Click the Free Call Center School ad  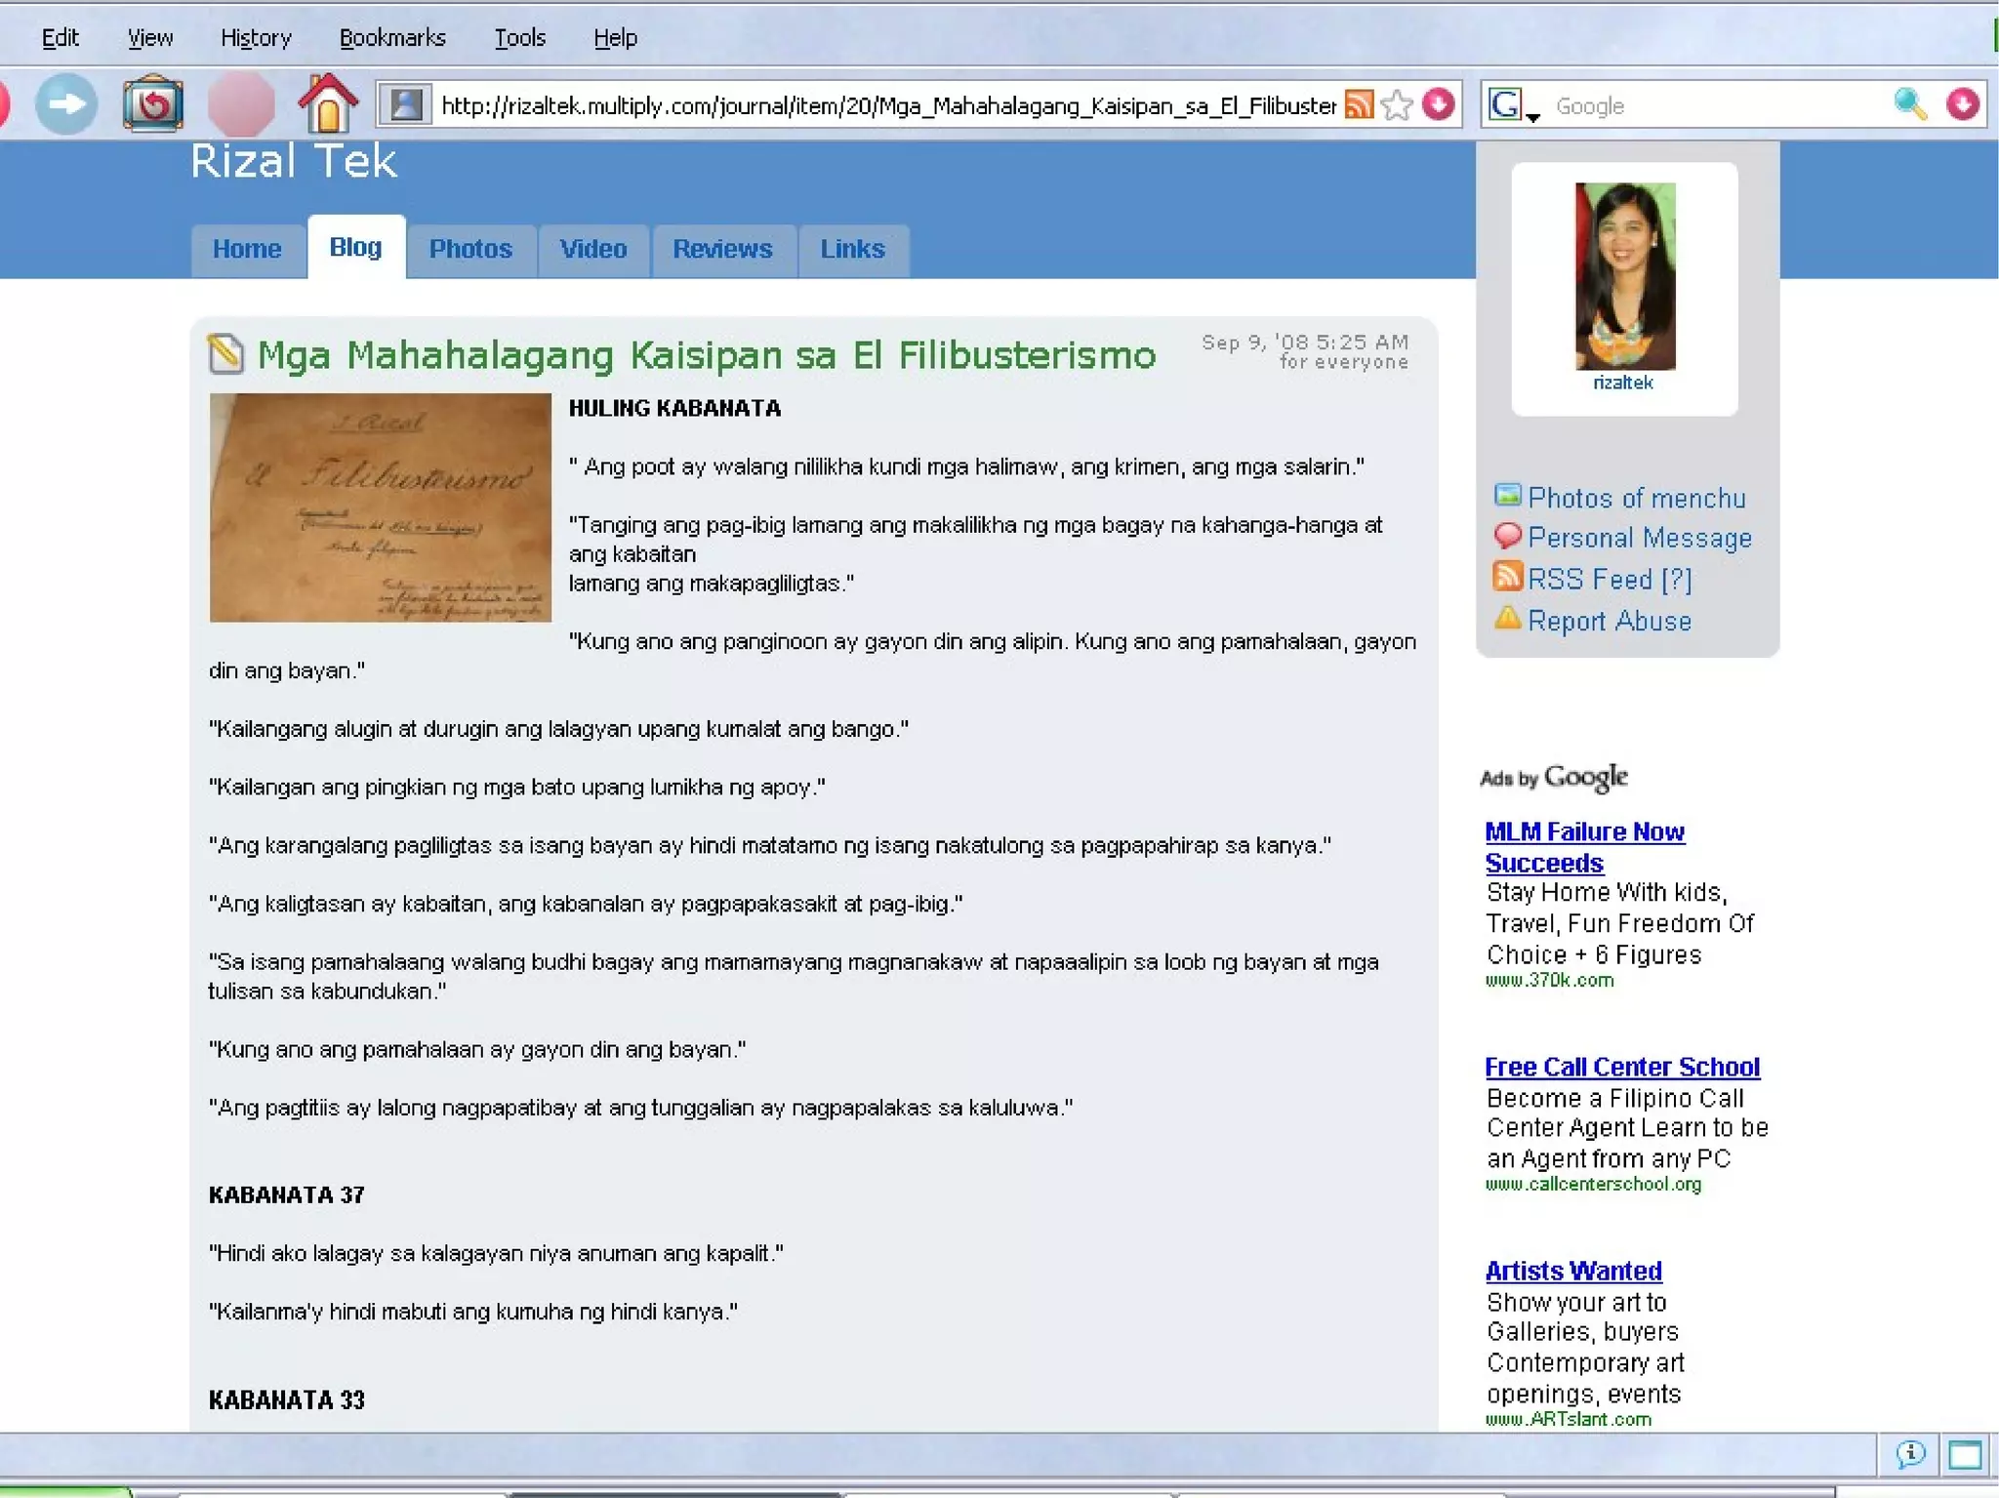click(x=1621, y=1067)
